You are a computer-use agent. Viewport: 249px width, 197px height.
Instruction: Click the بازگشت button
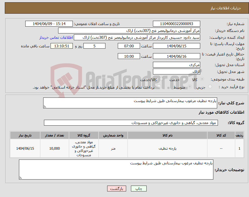coord(117,188)
